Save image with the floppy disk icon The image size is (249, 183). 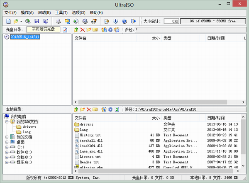tap(37, 21)
